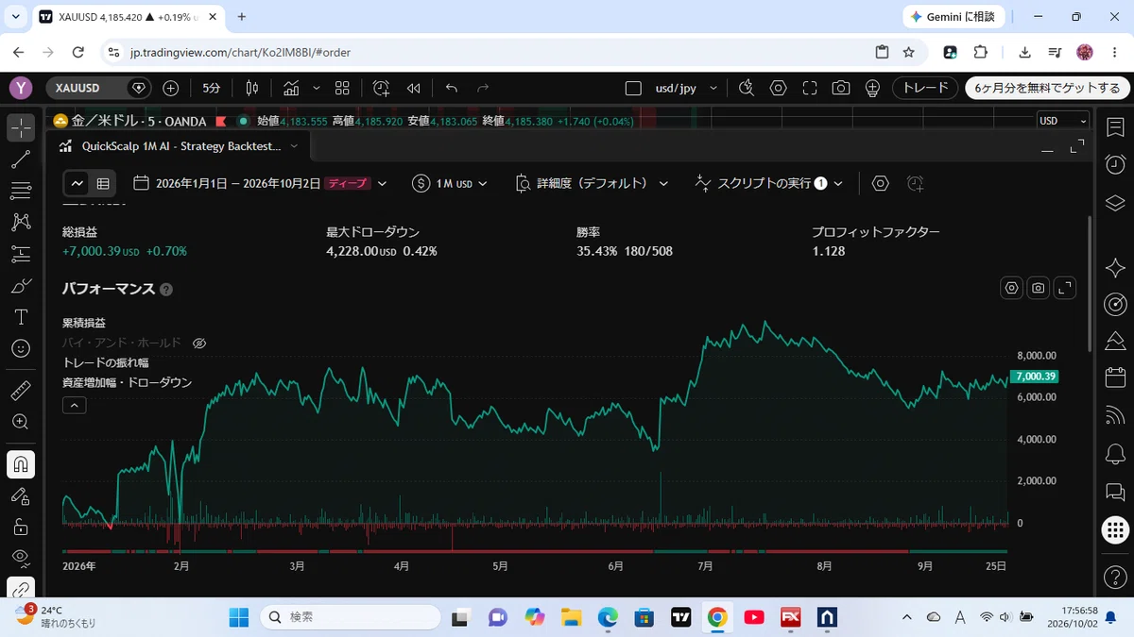Viewport: 1134px width, 637px height.
Task: Select the brush drawing tool
Action: [x=21, y=285]
